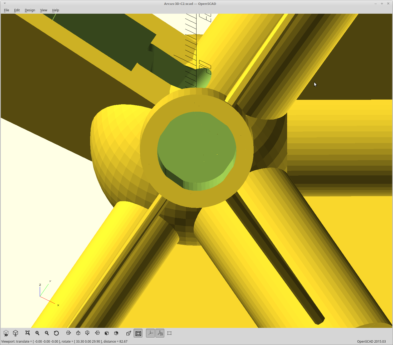393x345 pixels.
Task: Toggle Show Scale Markers button
Action: click(x=160, y=333)
